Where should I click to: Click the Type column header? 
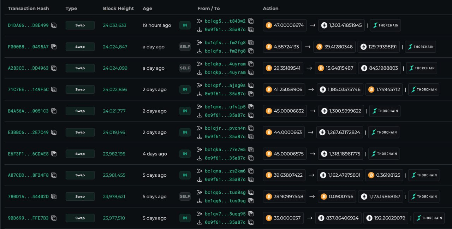[71, 8]
